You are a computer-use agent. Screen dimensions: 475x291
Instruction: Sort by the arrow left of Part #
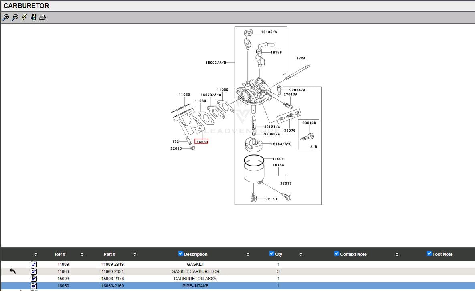tap(82, 254)
